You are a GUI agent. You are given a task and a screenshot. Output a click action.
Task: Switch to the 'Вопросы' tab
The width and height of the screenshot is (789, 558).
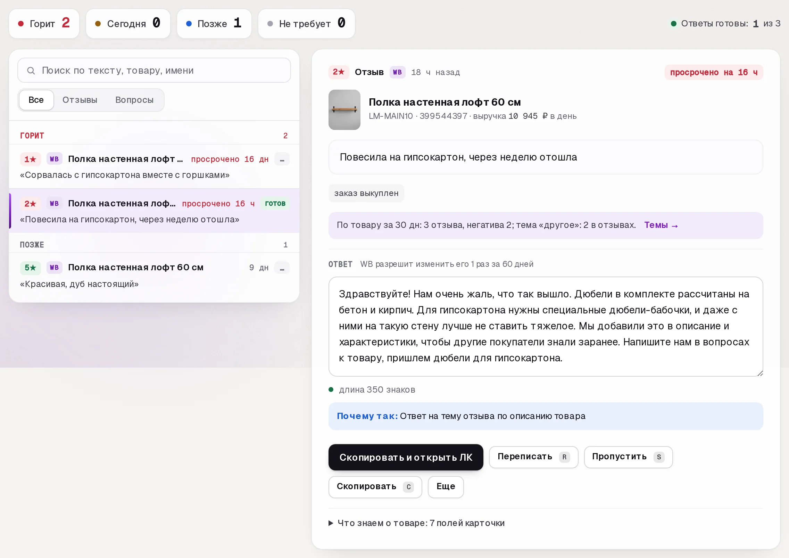click(134, 100)
